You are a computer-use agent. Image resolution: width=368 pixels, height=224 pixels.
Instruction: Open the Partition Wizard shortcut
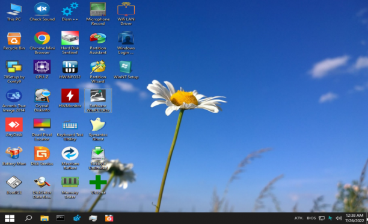click(98, 71)
